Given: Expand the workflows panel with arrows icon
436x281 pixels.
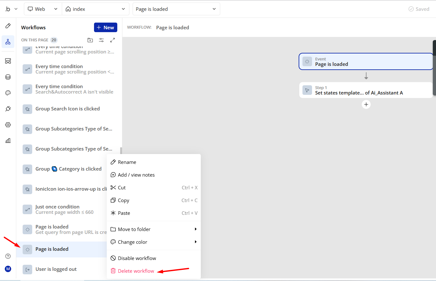Looking at the screenshot, I should [x=113, y=40].
